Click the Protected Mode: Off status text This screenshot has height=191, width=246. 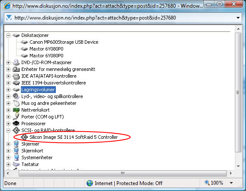[x=139, y=183]
